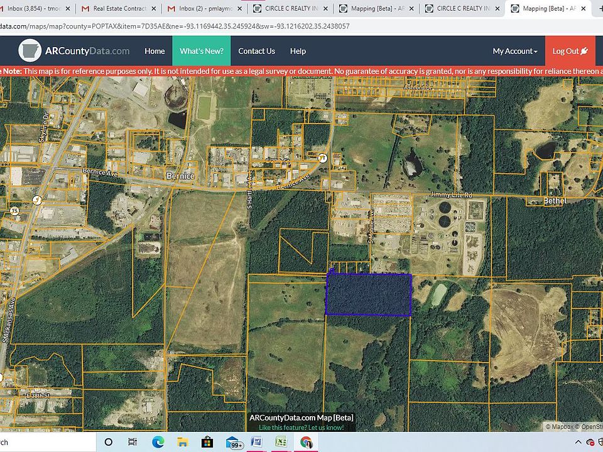The image size is (603, 452).
Task: Click the 'Ashford Dr' street label
Action: coord(418,87)
